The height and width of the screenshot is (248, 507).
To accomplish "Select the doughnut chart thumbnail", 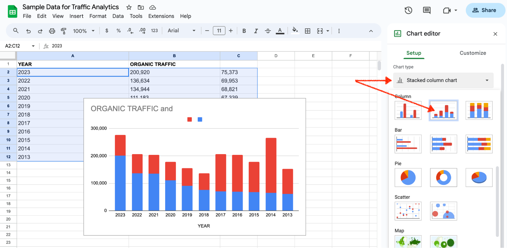I will (x=443, y=177).
